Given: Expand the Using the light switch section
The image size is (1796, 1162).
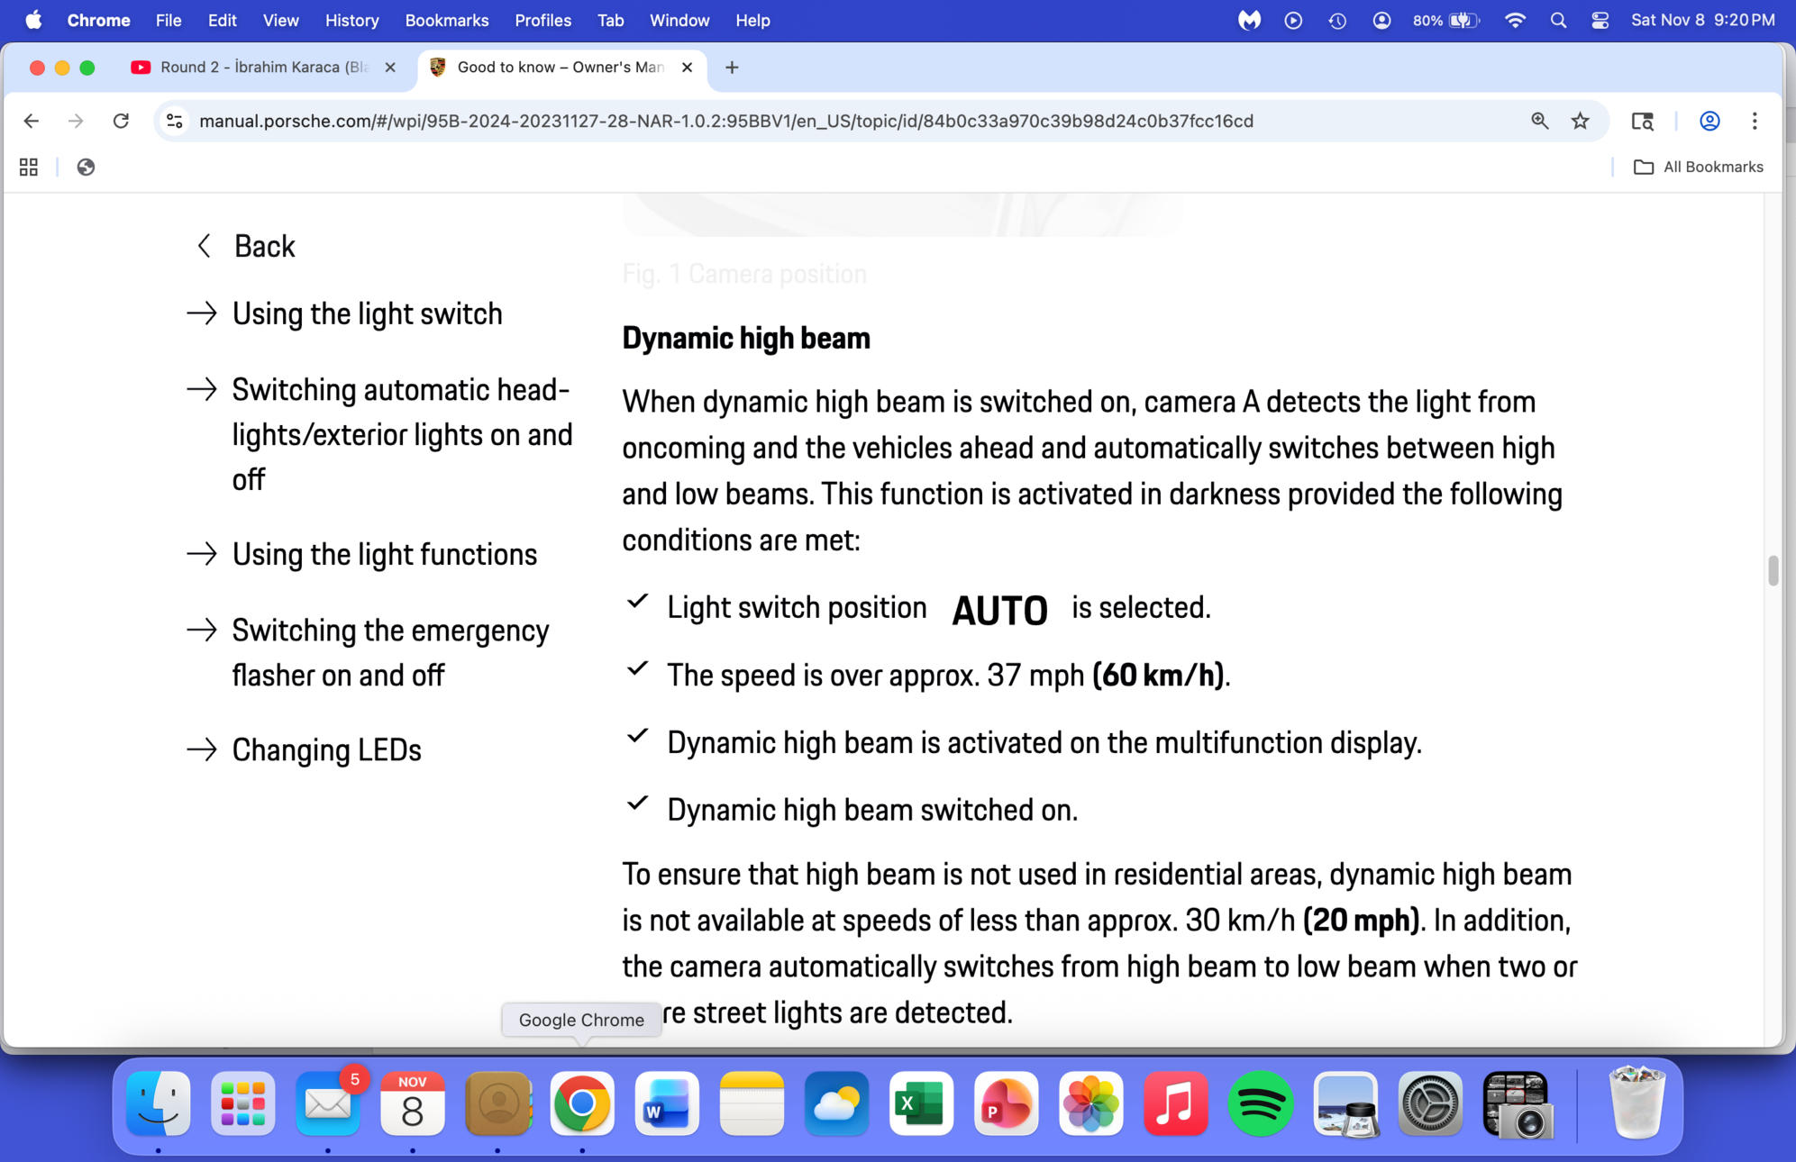Looking at the screenshot, I should coord(367,313).
